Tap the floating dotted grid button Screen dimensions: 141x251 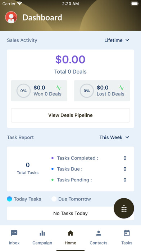coord(124,208)
